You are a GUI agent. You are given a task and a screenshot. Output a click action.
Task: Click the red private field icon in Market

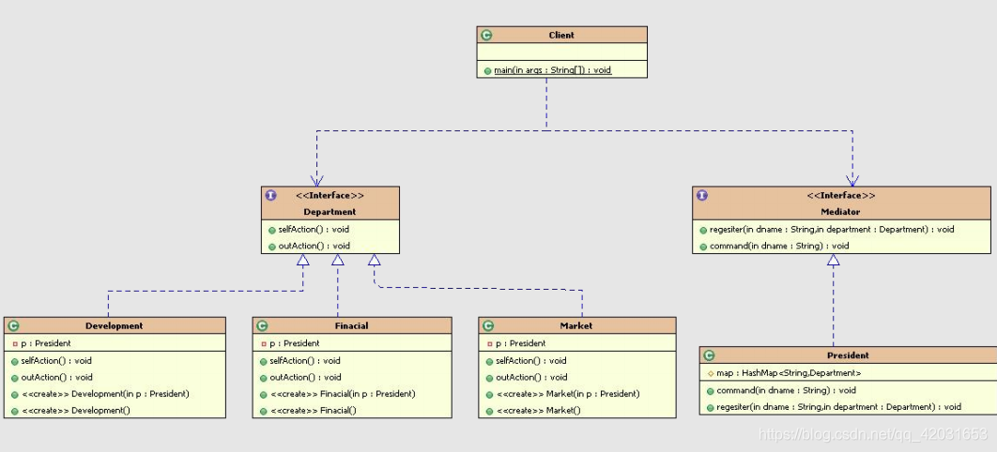point(490,344)
